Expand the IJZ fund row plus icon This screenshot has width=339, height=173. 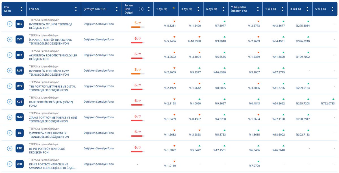point(10,133)
